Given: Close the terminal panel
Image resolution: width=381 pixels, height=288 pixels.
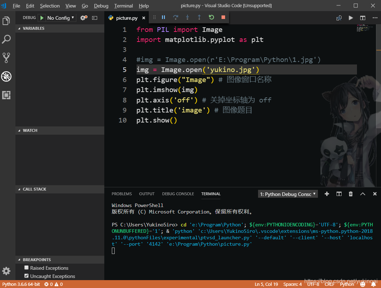Looking at the screenshot, I should pos(375,194).
